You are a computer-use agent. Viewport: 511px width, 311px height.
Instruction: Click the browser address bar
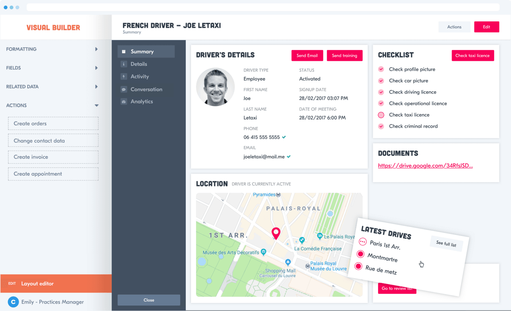tap(263, 7)
